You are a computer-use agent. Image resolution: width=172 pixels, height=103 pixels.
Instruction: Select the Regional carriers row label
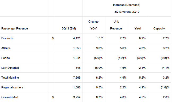pos(12,87)
